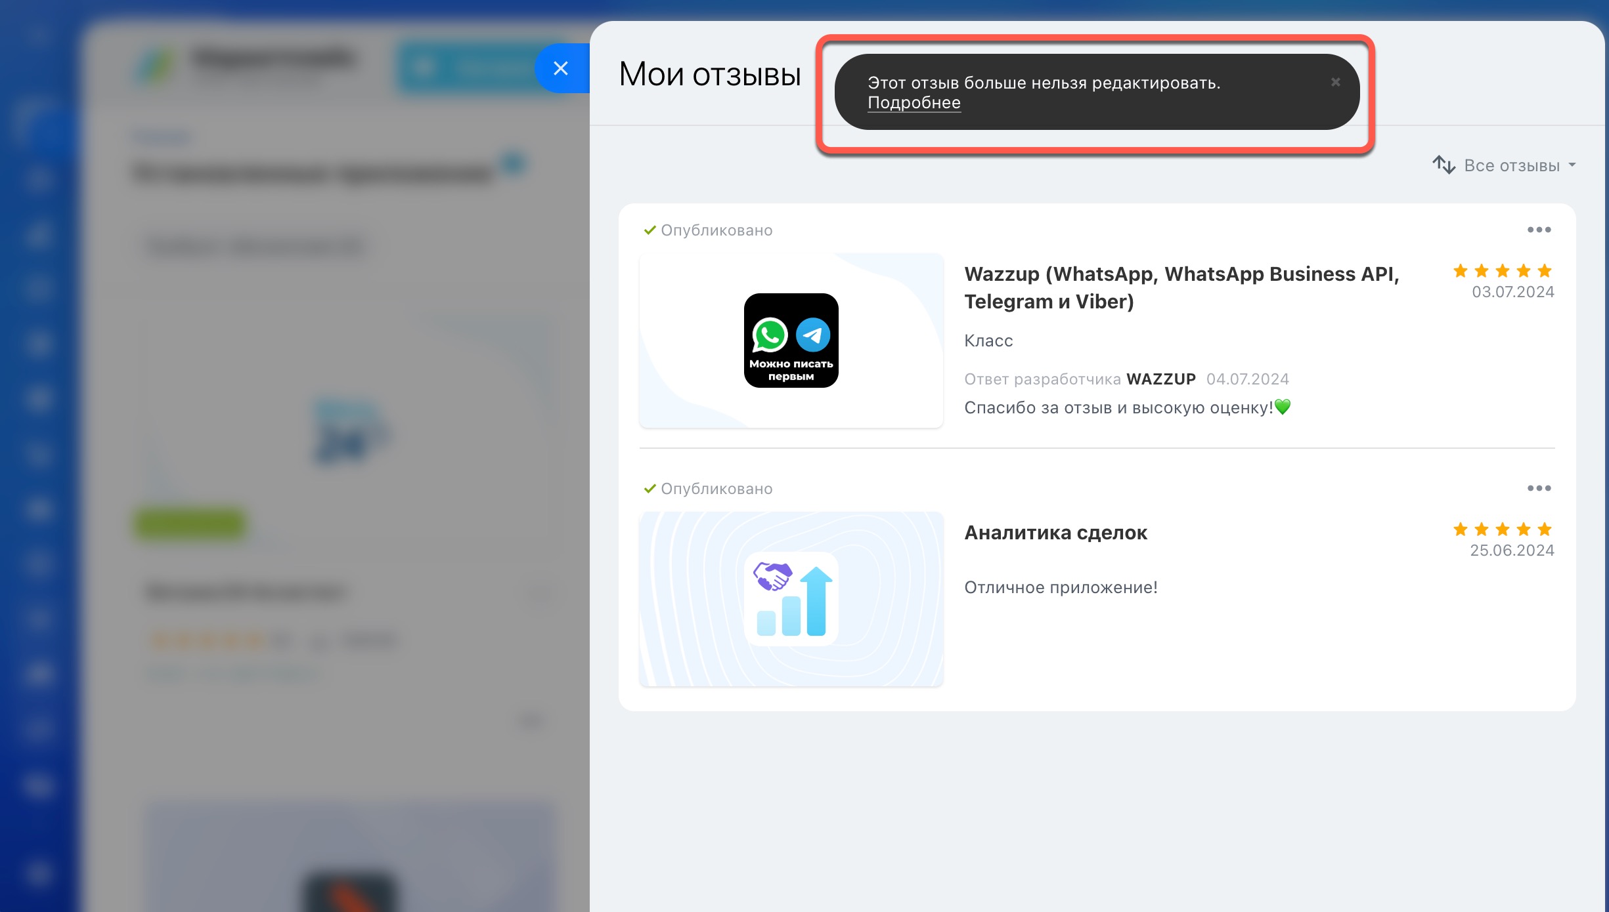1609x912 pixels.
Task: Open the Подробнее link in the notification
Action: (914, 103)
